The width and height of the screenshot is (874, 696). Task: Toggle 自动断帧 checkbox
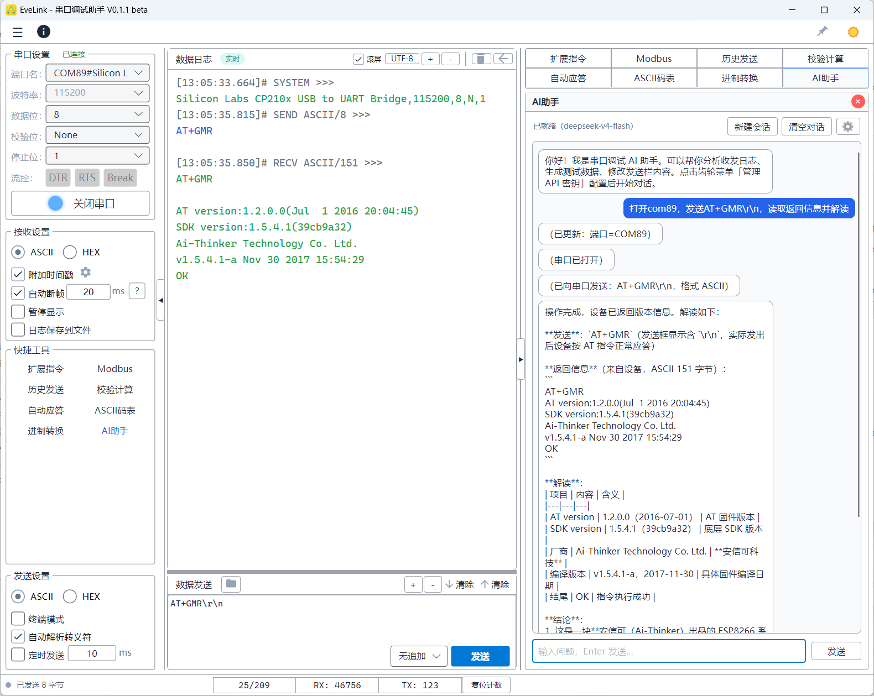pos(18,293)
